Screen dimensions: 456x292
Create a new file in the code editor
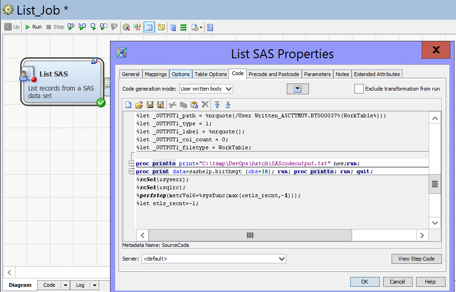(128, 104)
